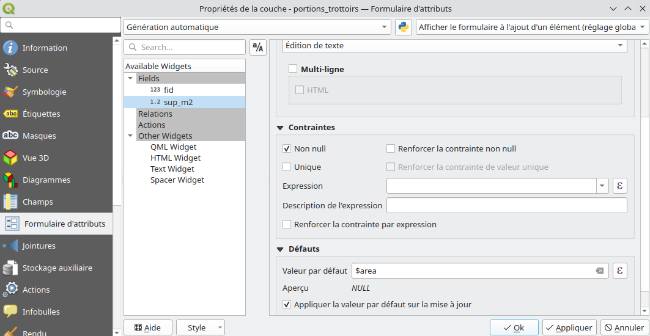
Task: Collapse the Fields tree group
Action: click(130, 78)
